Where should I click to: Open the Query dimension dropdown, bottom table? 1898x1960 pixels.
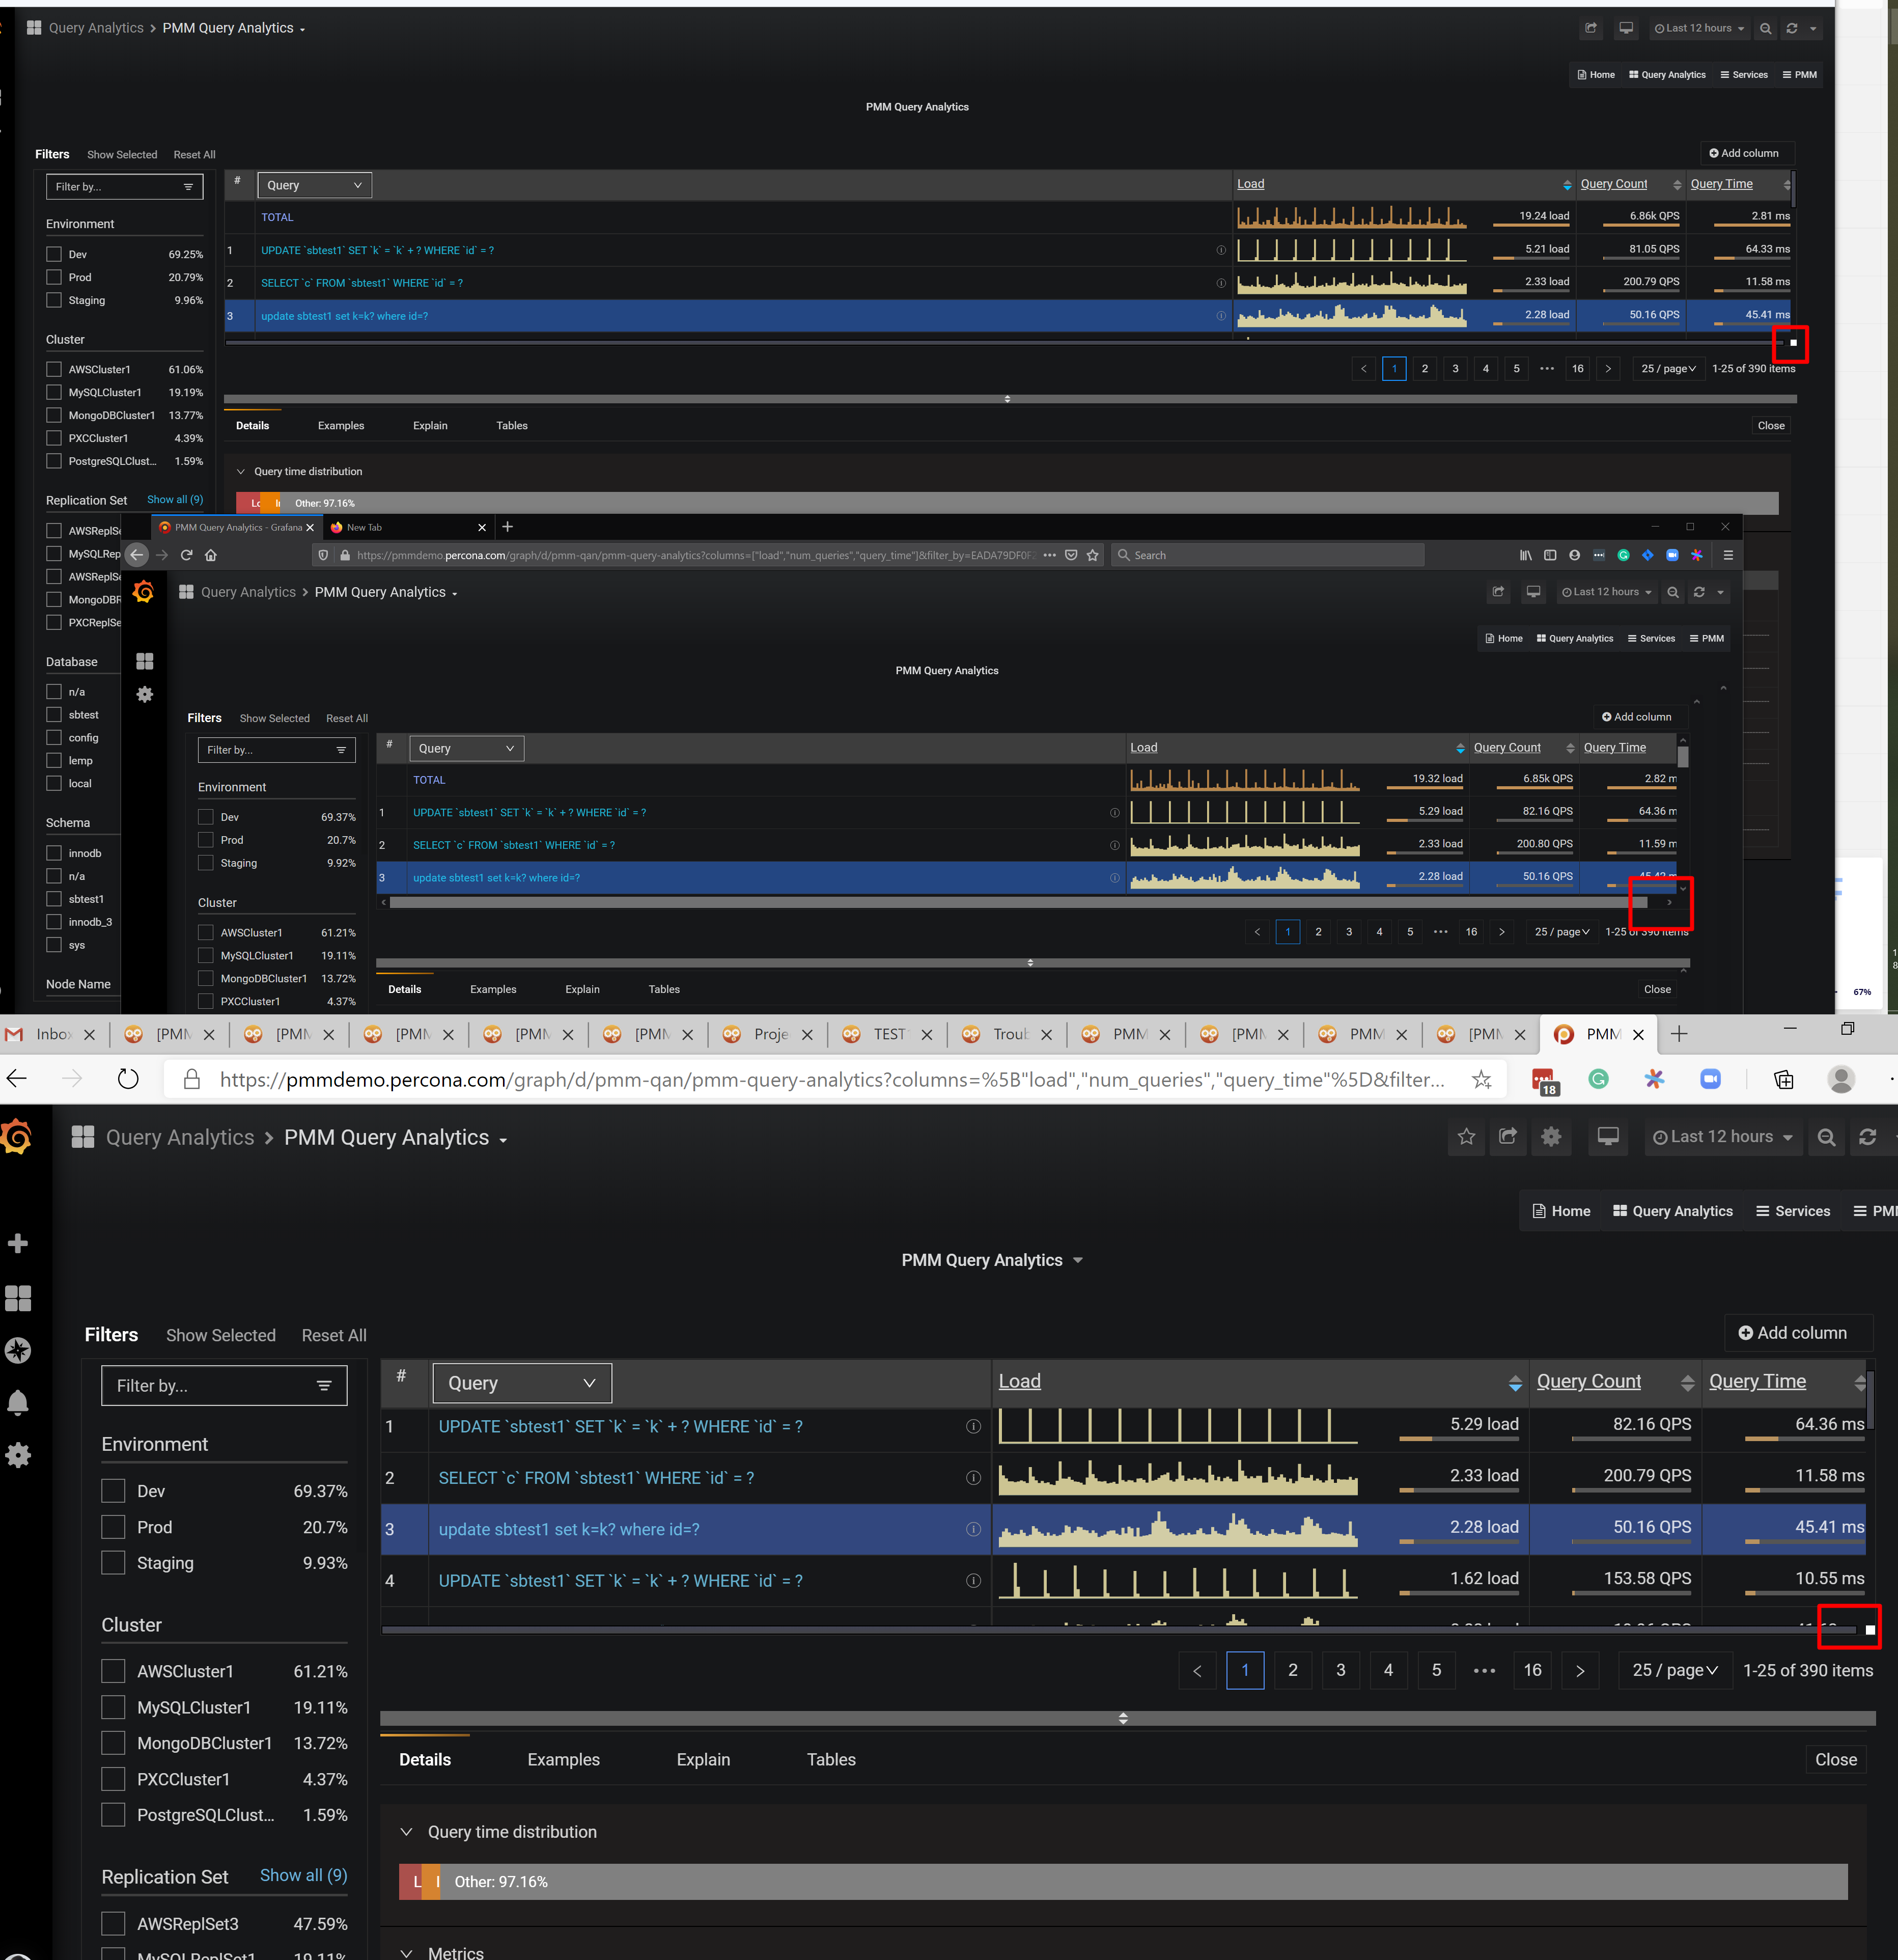pyautogui.click(x=521, y=1383)
